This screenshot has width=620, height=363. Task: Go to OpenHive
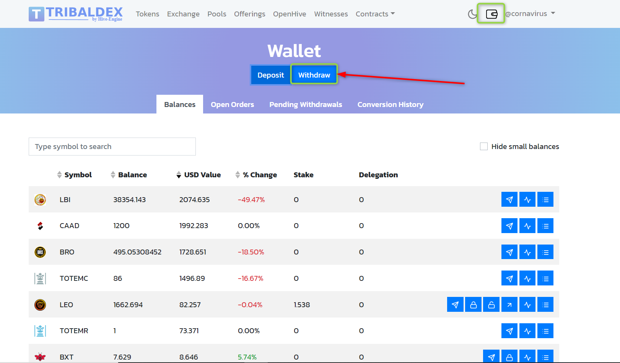click(290, 14)
